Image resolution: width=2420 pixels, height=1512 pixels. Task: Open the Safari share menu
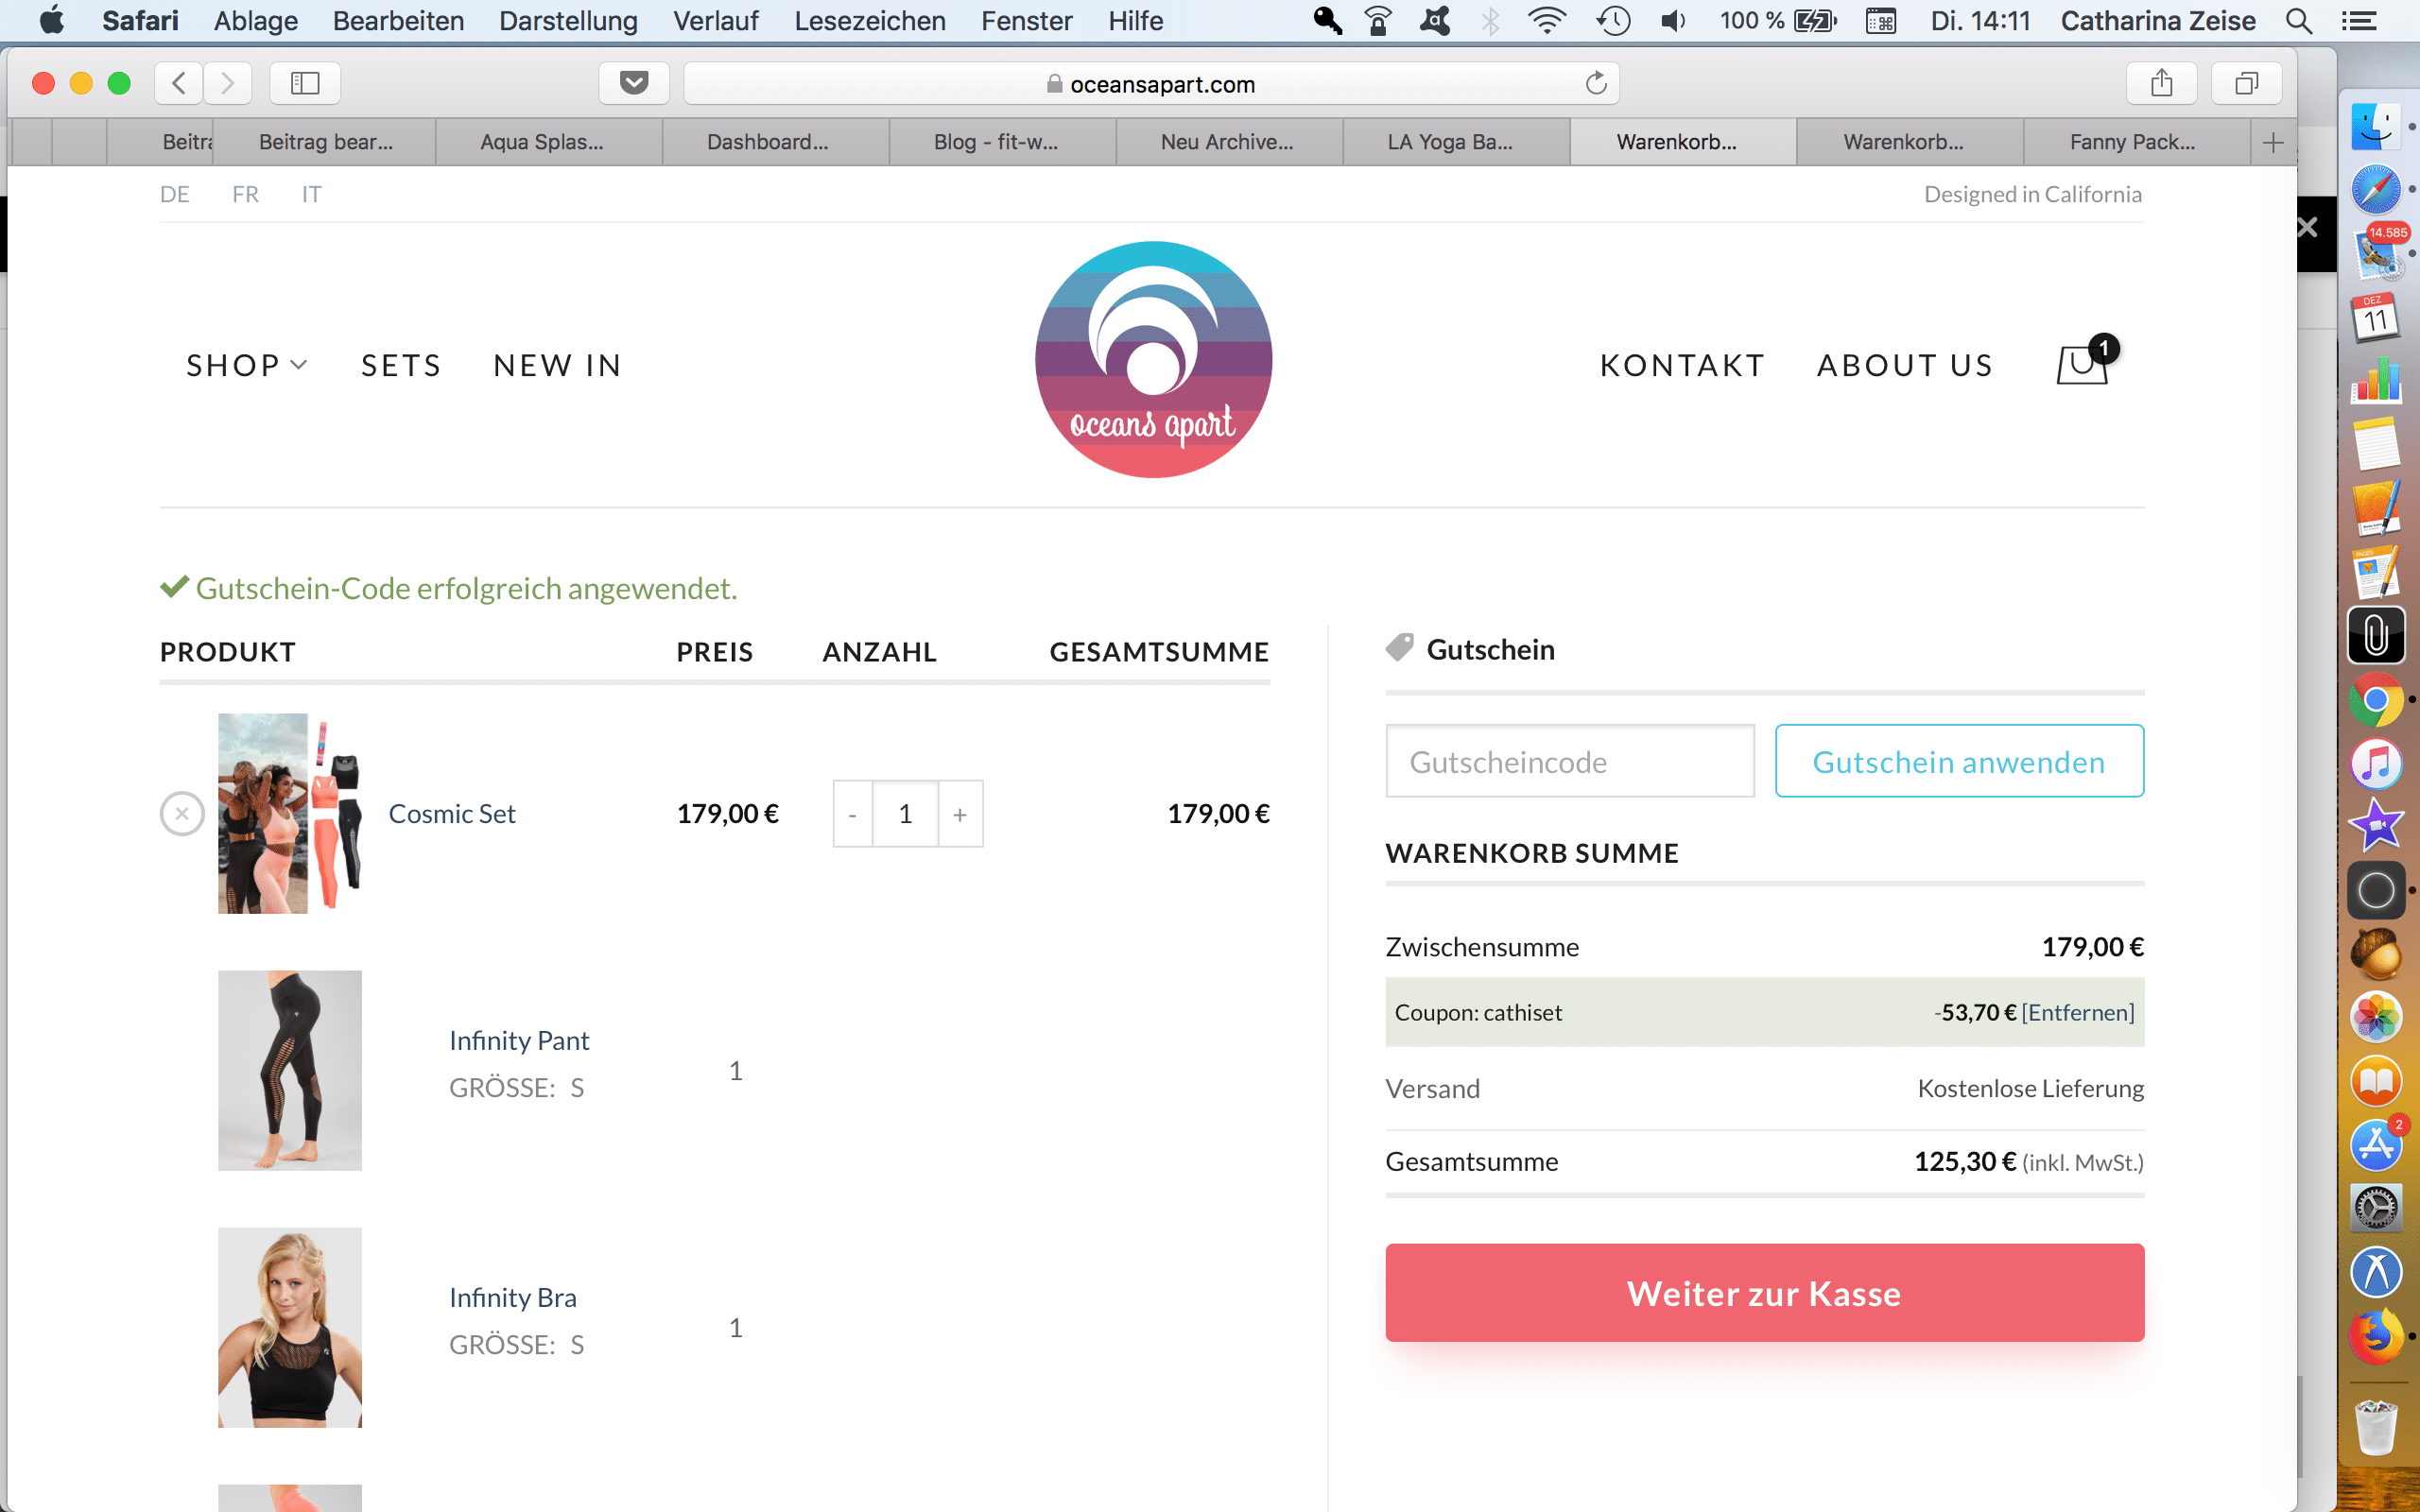tap(2161, 83)
